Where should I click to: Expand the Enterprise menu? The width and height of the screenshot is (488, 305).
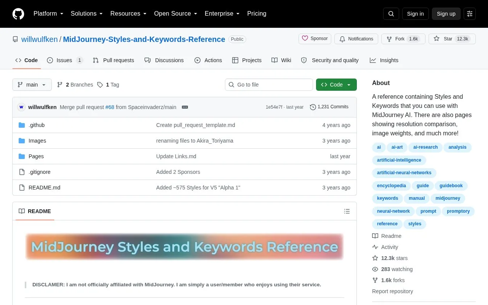coord(222,14)
